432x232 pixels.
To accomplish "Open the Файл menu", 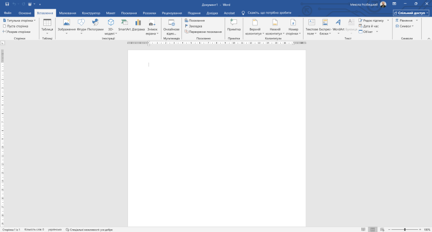I will [8, 12].
